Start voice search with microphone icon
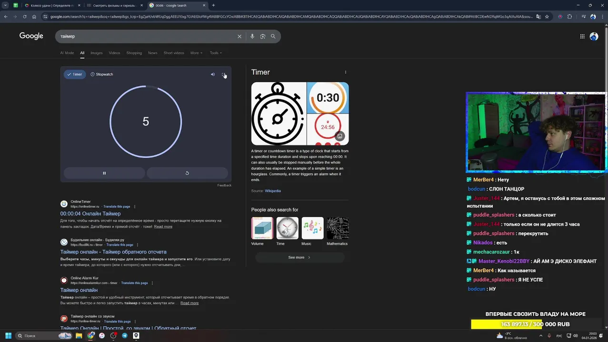The height and width of the screenshot is (342, 608). (252, 36)
